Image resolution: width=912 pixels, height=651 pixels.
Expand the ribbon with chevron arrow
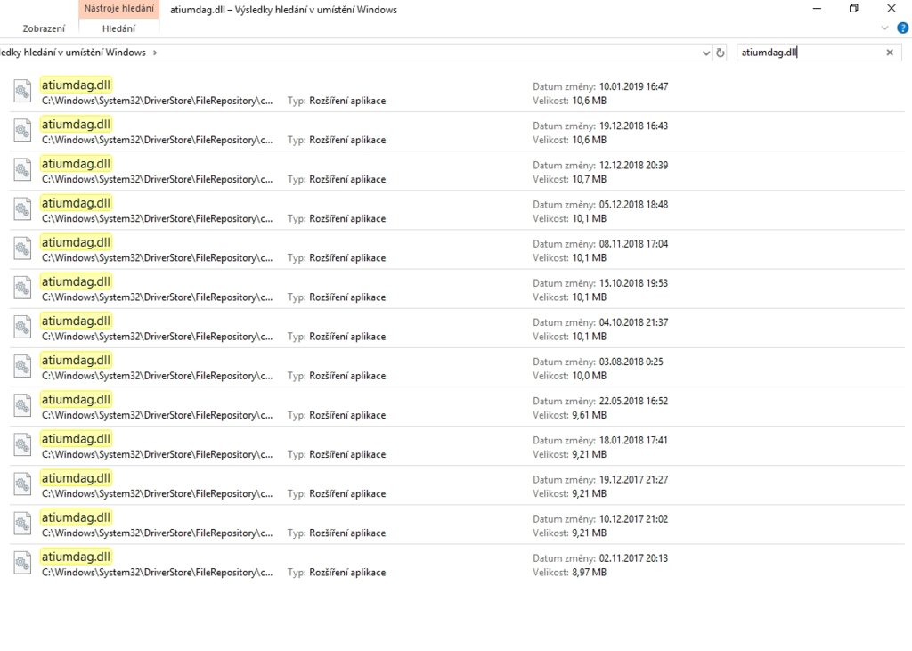click(885, 28)
